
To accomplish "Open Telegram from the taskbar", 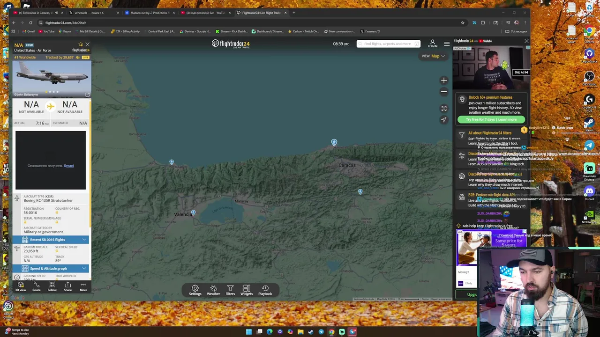I will point(321,332).
